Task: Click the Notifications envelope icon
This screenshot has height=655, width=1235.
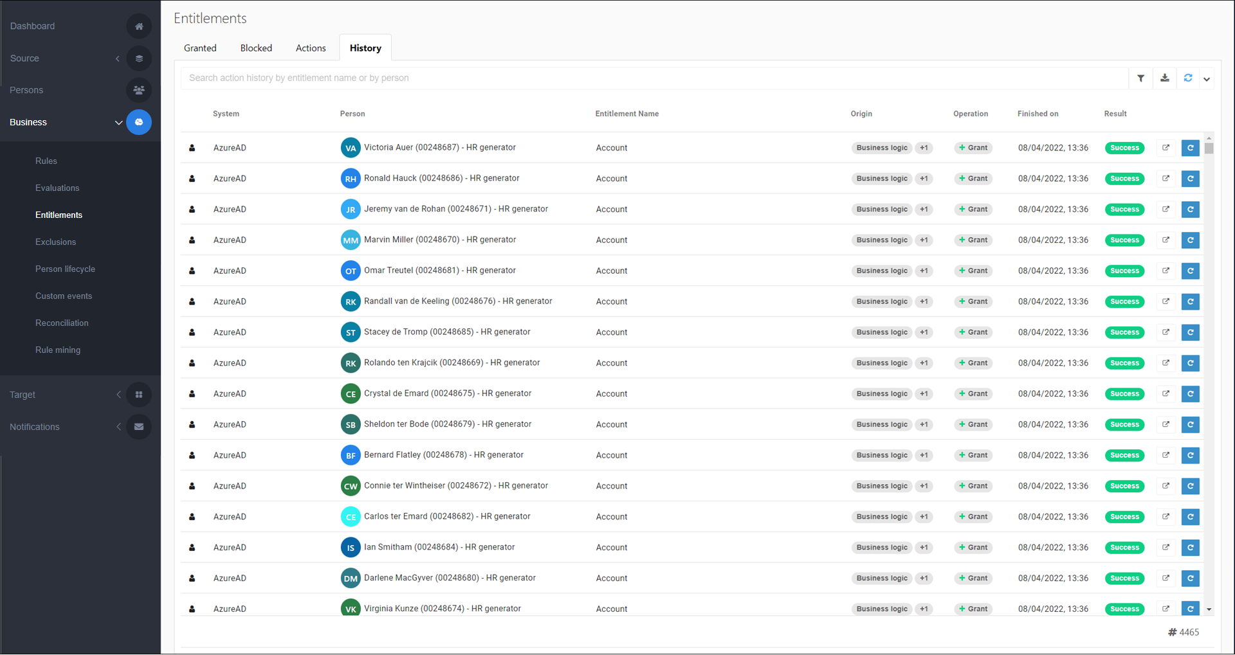Action: (x=139, y=427)
